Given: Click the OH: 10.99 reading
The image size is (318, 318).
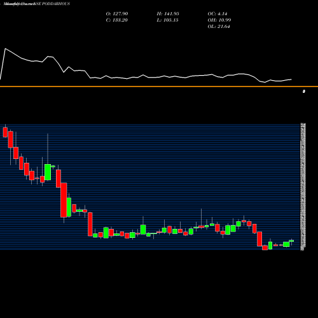Looking at the screenshot, I should [219, 20].
